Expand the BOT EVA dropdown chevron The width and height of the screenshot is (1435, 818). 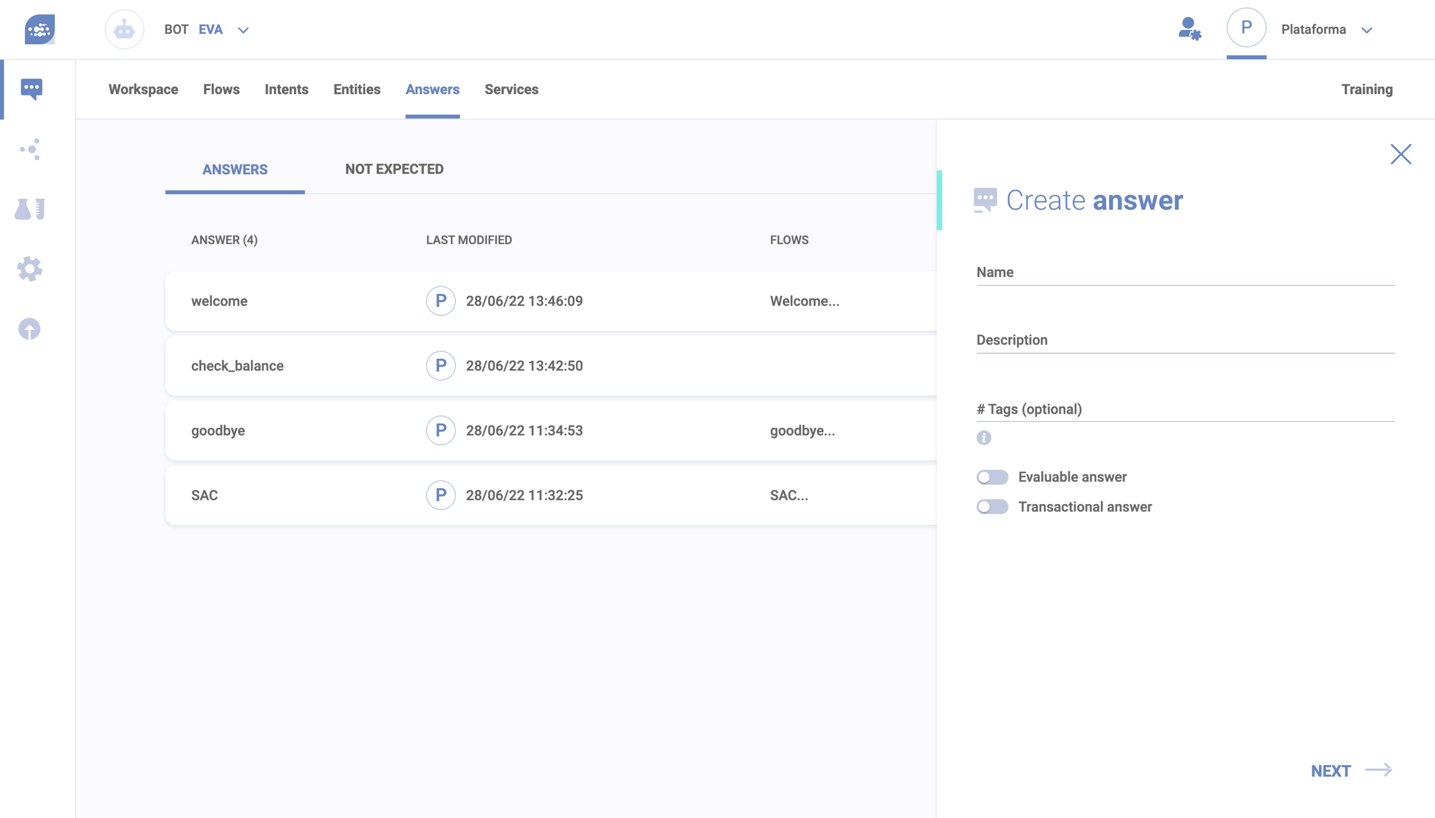(244, 30)
